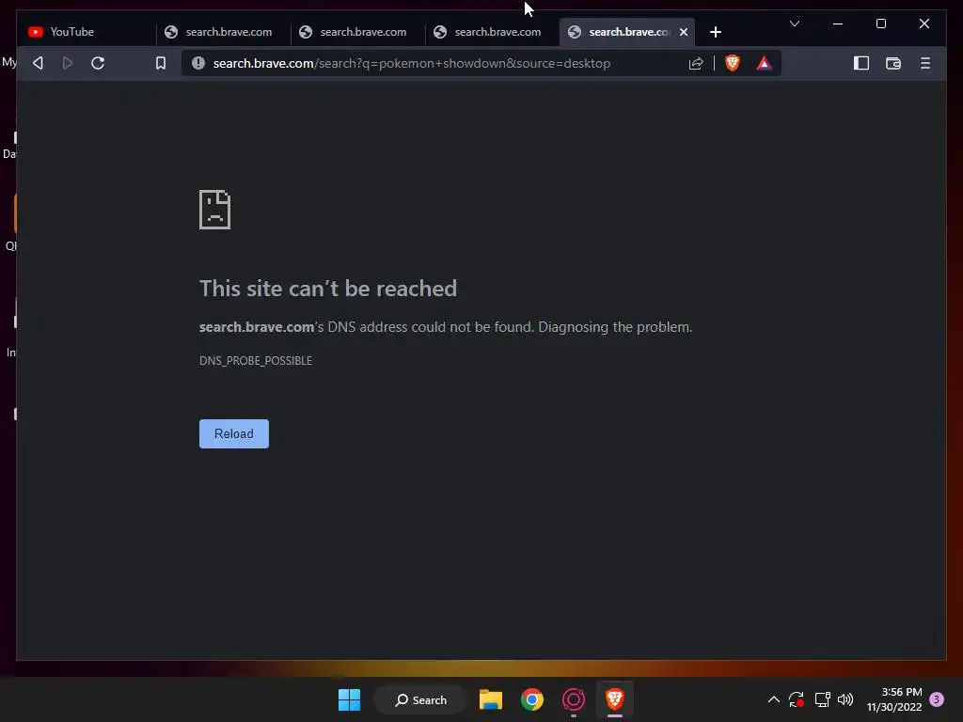Open Brave Rewards triangle icon
Screen dimensions: 963x722
click(764, 63)
